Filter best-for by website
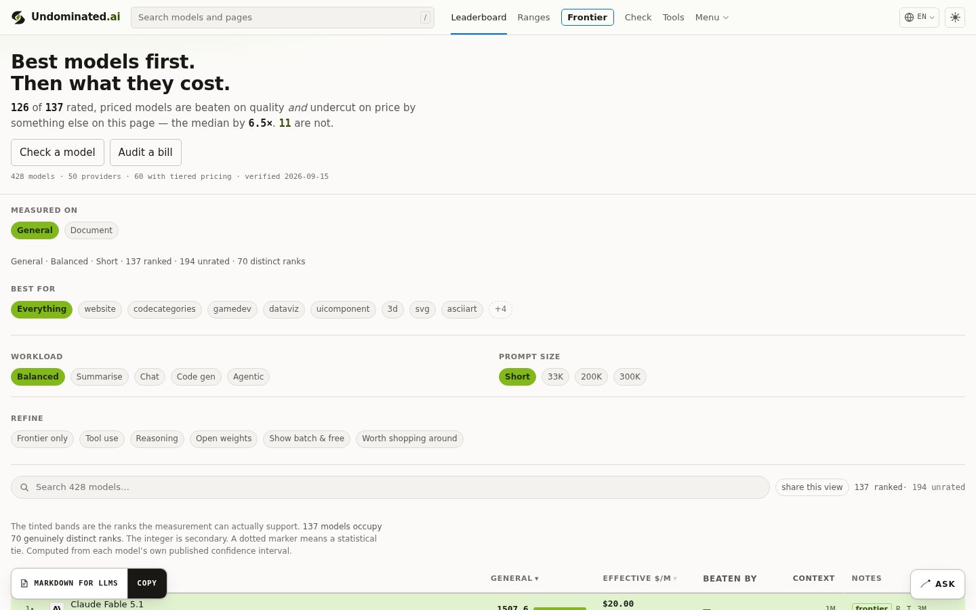 pyautogui.click(x=100, y=309)
